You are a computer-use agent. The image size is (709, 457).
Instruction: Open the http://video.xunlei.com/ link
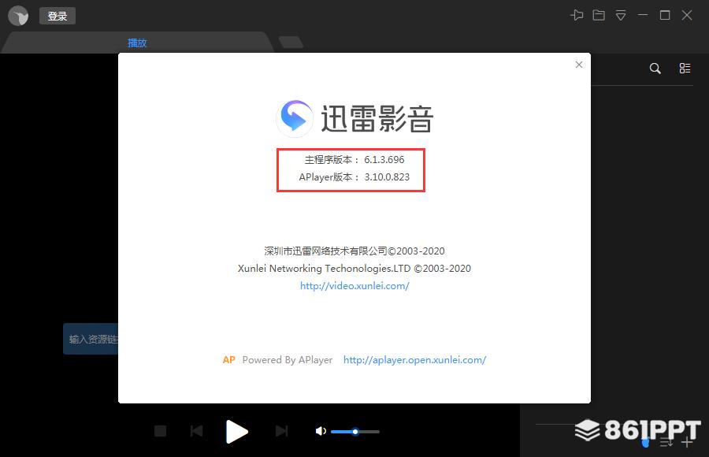354,286
